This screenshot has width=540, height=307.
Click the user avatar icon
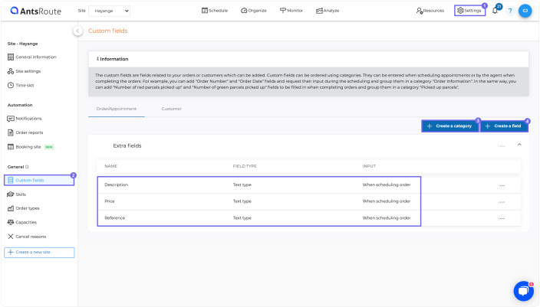click(x=525, y=11)
